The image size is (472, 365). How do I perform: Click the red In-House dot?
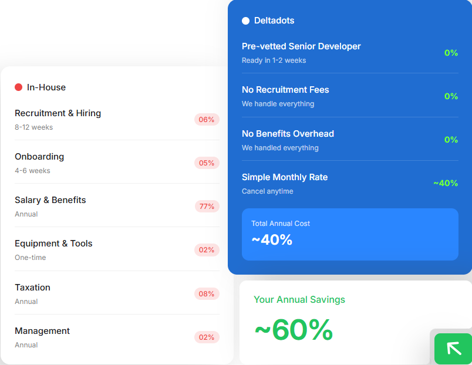19,87
